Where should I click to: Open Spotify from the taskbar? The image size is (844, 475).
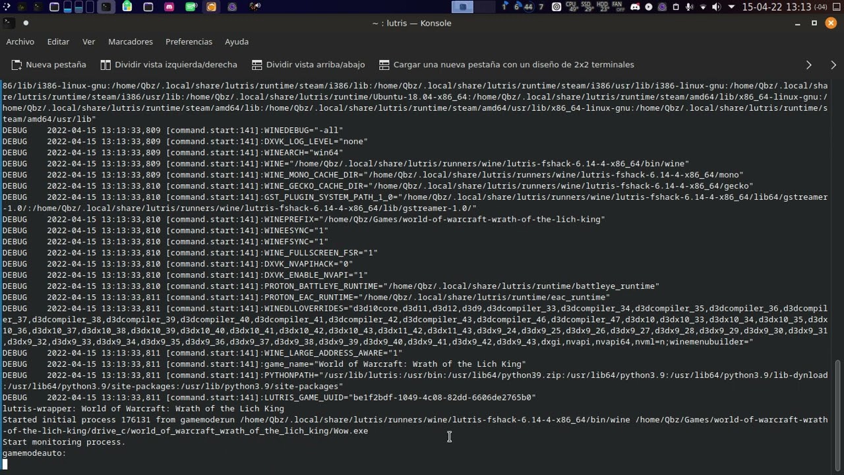pos(191,7)
